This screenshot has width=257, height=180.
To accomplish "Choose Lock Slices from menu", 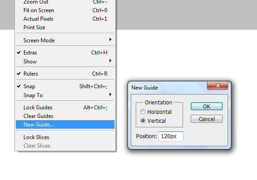I will coord(65,137).
